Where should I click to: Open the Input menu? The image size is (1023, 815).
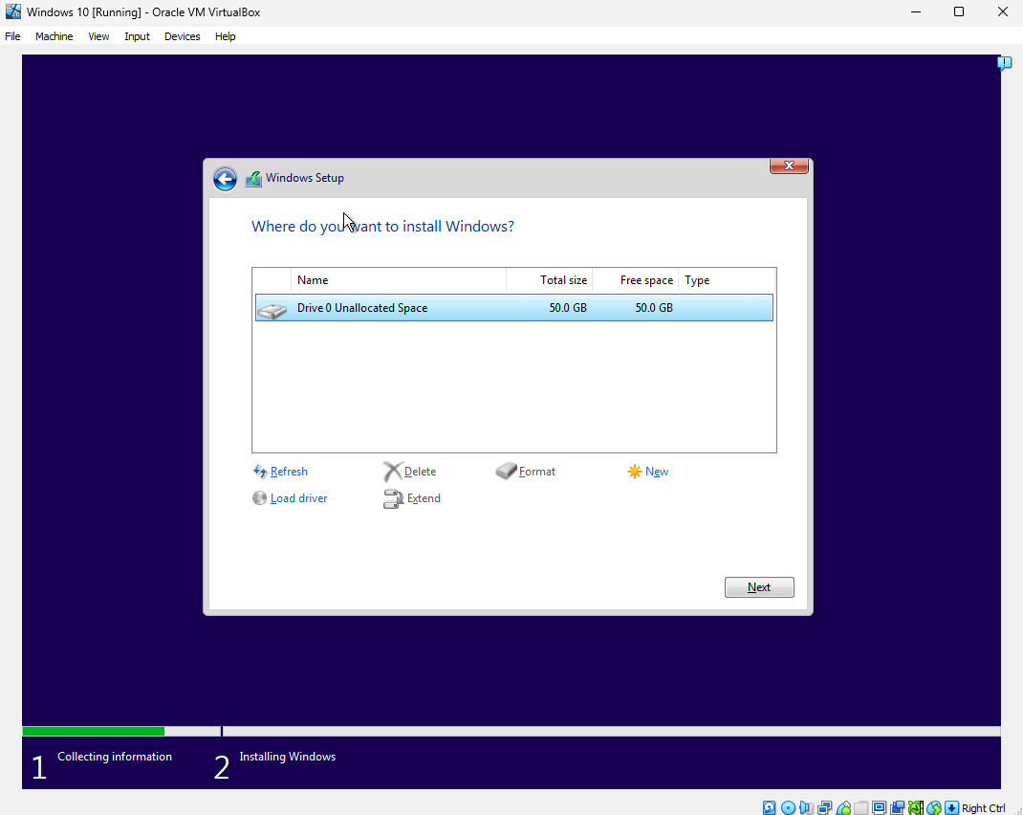click(x=137, y=36)
